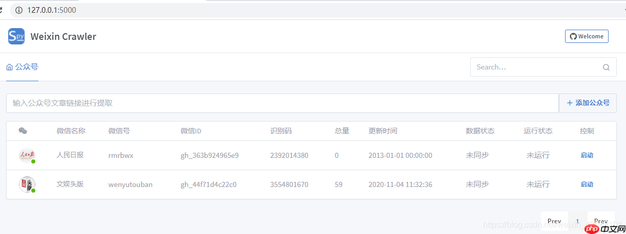Go to page 1 in pagination

[577, 221]
